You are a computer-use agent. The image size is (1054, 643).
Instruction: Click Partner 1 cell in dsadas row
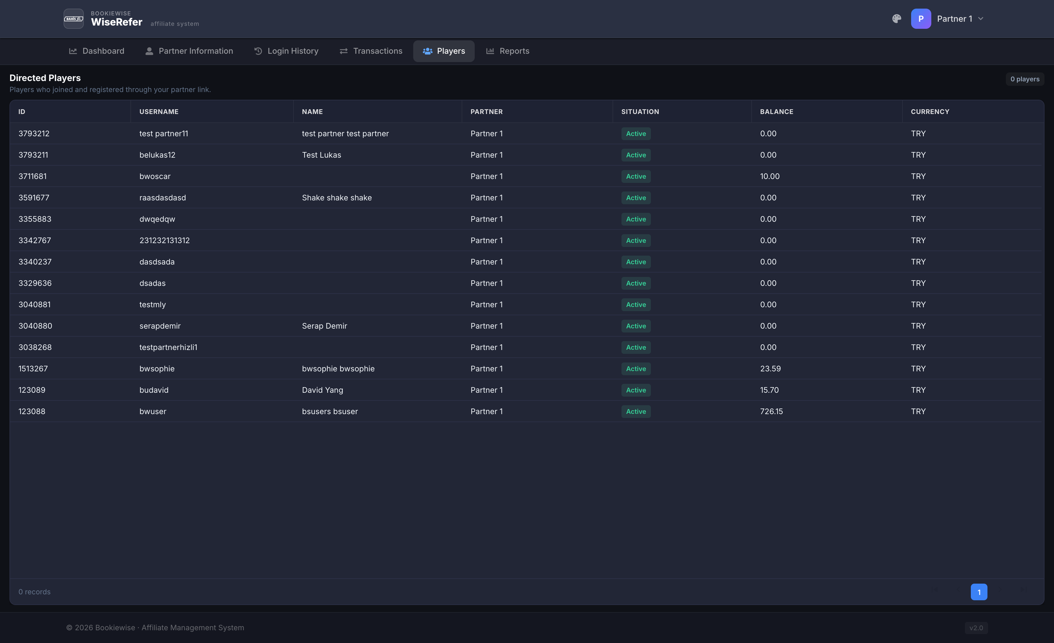pos(487,283)
